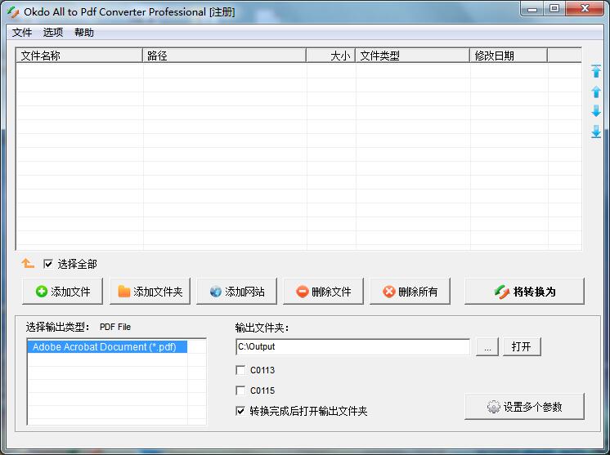The width and height of the screenshot is (610, 455).
Task: Sort by the 文件名称 column header
Action: [79, 56]
